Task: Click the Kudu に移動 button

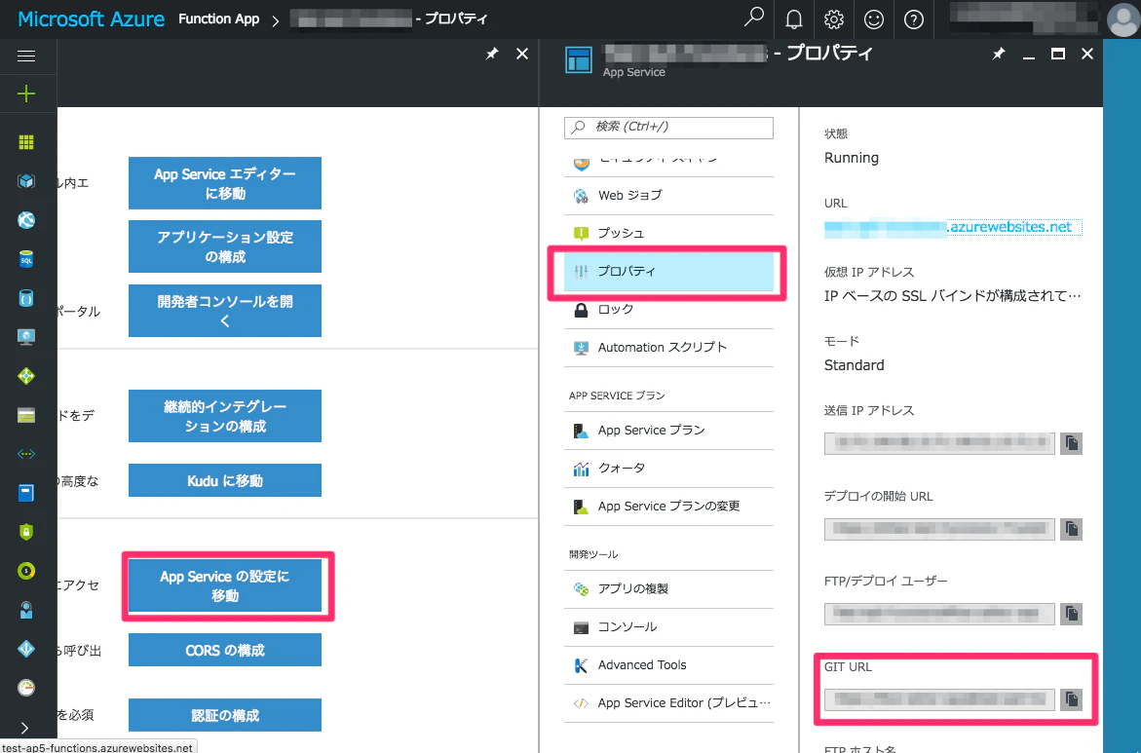Action: coord(225,480)
